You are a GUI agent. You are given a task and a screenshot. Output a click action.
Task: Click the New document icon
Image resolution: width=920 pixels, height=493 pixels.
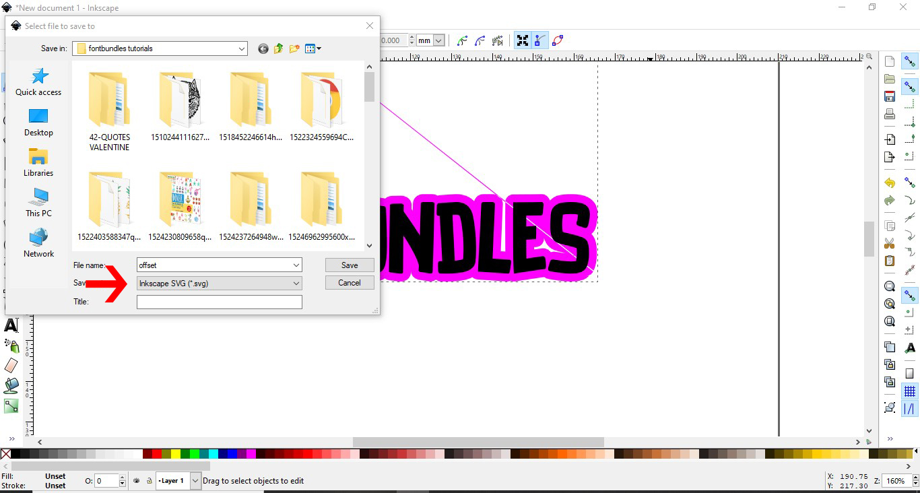click(x=890, y=61)
